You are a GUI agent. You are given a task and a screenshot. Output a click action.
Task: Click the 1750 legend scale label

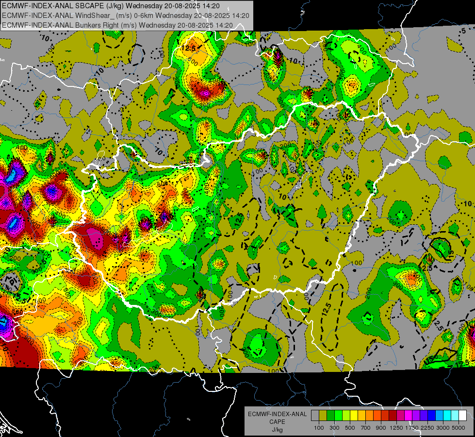[x=412, y=428]
